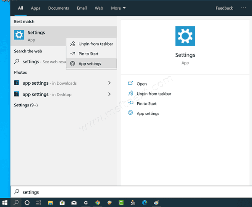
Task: Open Settings gear icon on taskbar
Action: [x=86, y=203]
